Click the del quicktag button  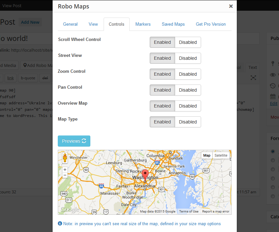pyautogui.click(x=45, y=78)
